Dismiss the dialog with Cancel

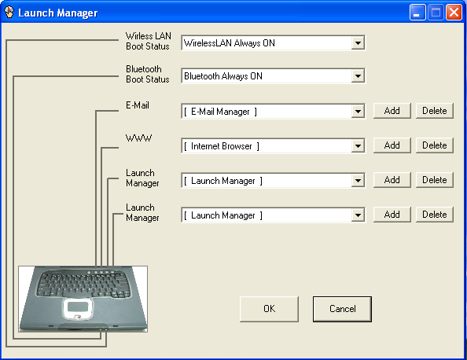(x=342, y=309)
